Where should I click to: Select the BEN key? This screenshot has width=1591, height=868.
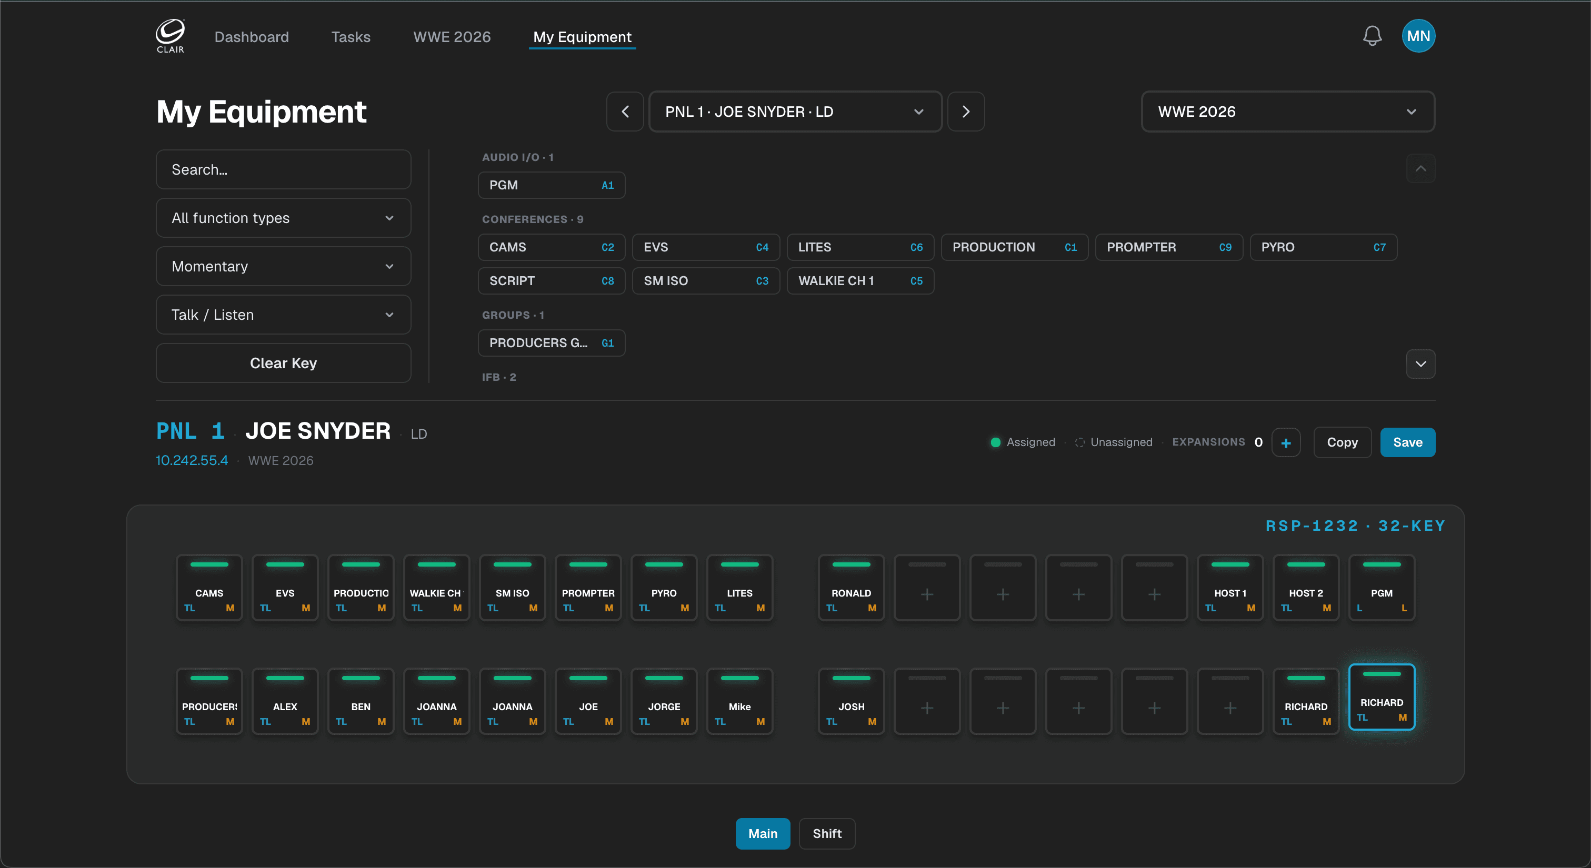click(361, 701)
